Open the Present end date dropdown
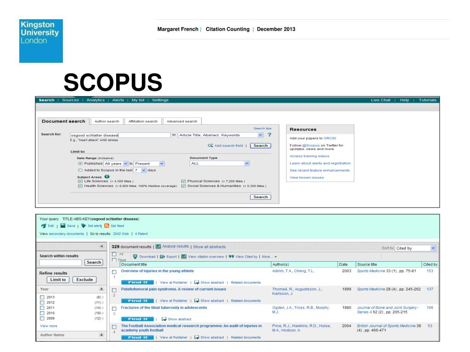 149,164
